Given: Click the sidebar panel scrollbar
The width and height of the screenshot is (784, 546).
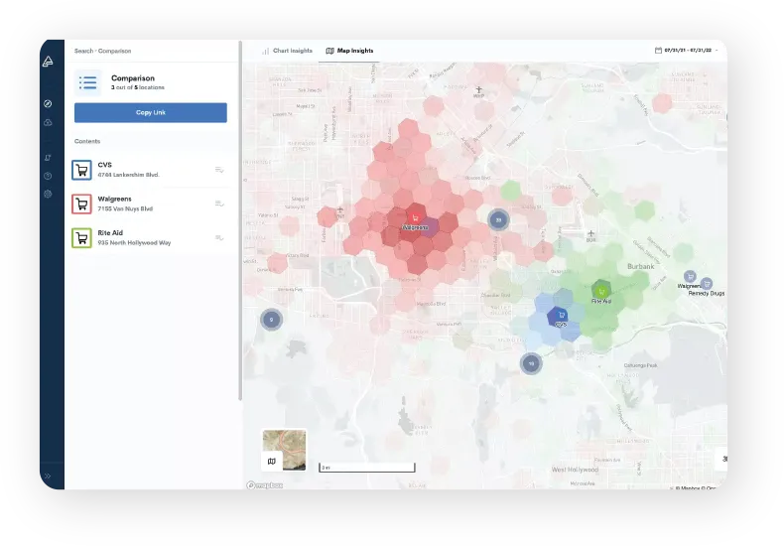Looking at the screenshot, I should (240, 220).
